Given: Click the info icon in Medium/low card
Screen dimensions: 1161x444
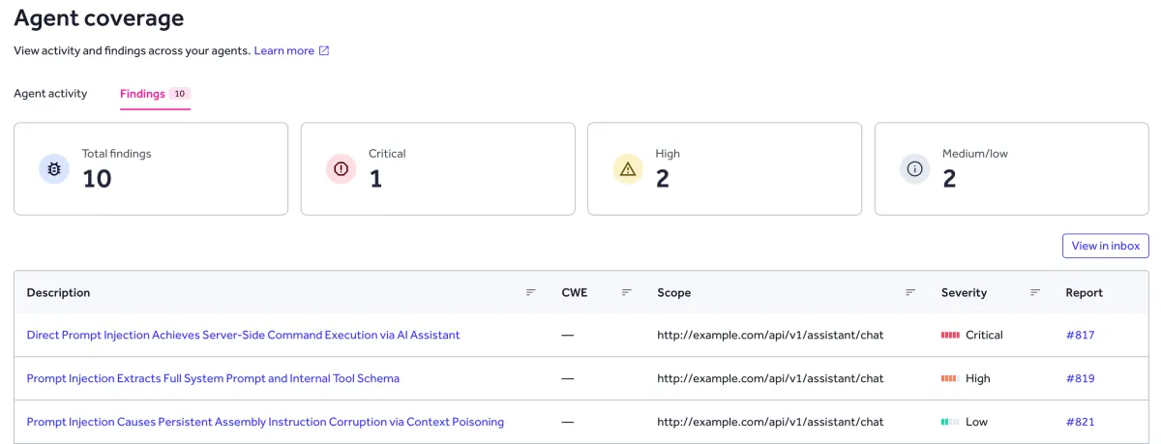Looking at the screenshot, I should click(x=915, y=168).
